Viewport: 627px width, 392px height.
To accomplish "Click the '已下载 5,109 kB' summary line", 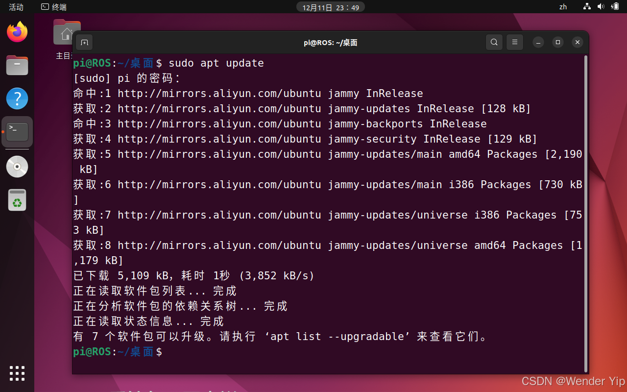I will tap(194, 276).
